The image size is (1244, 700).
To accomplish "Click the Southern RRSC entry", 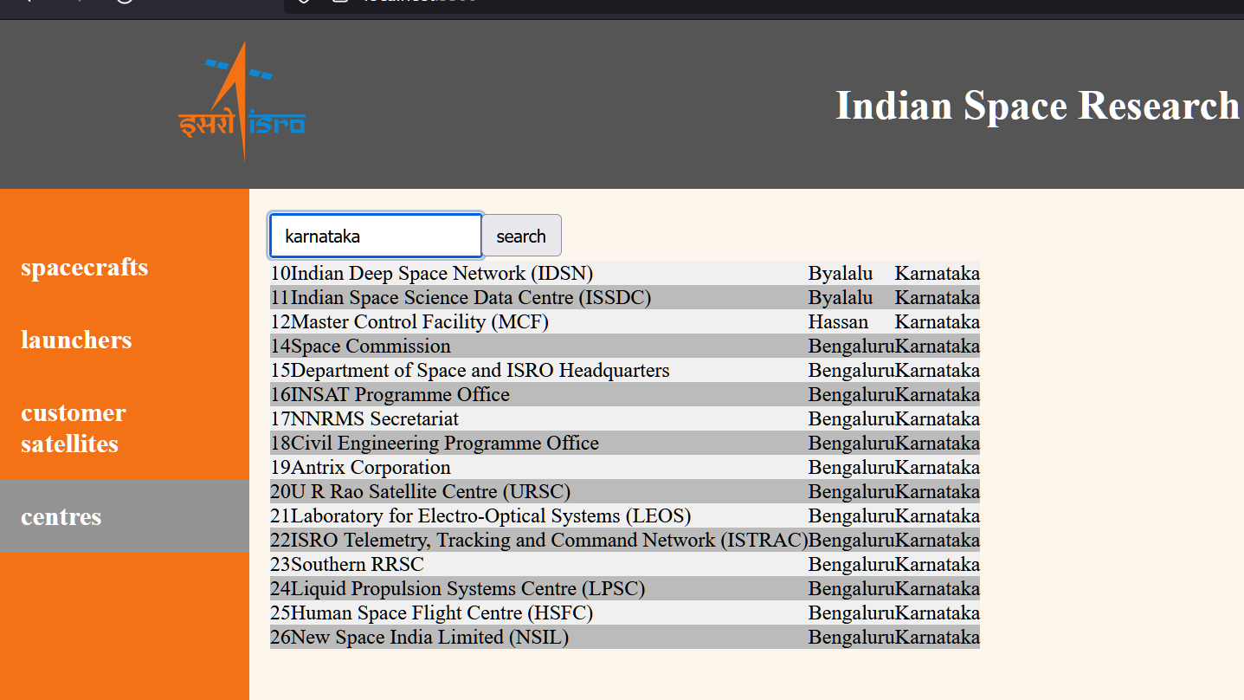I will pos(358,564).
